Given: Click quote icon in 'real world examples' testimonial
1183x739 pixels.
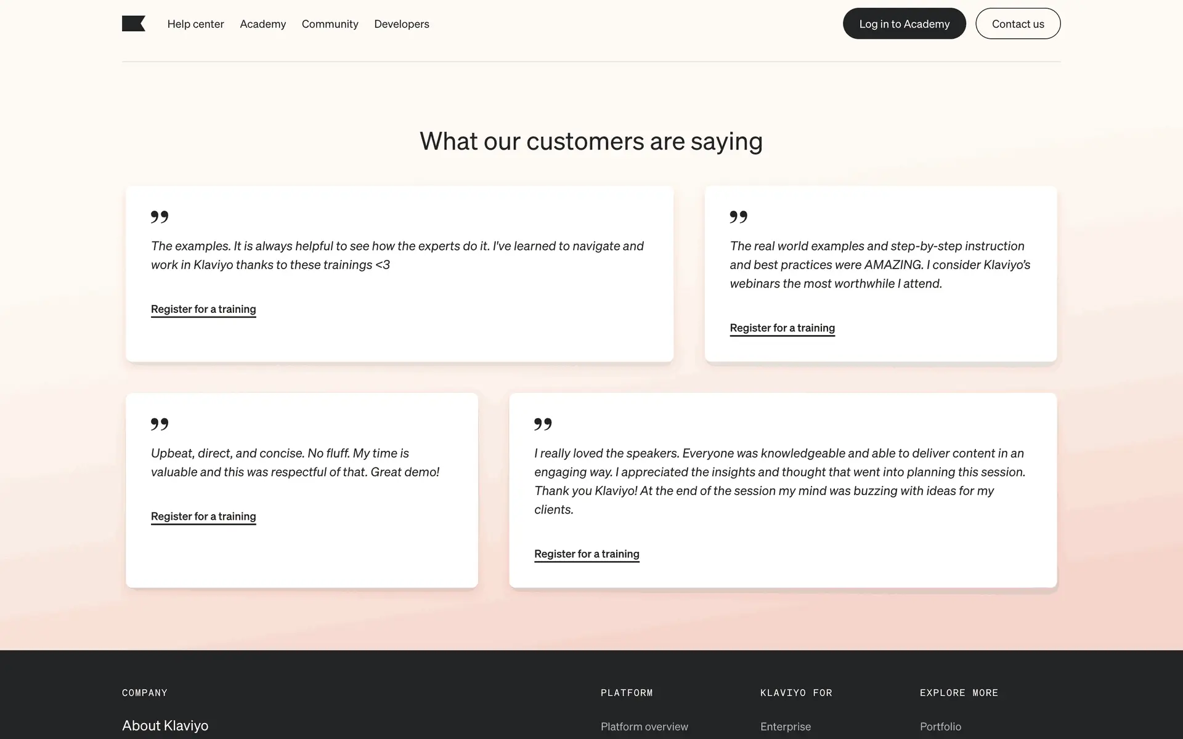Looking at the screenshot, I should [738, 217].
